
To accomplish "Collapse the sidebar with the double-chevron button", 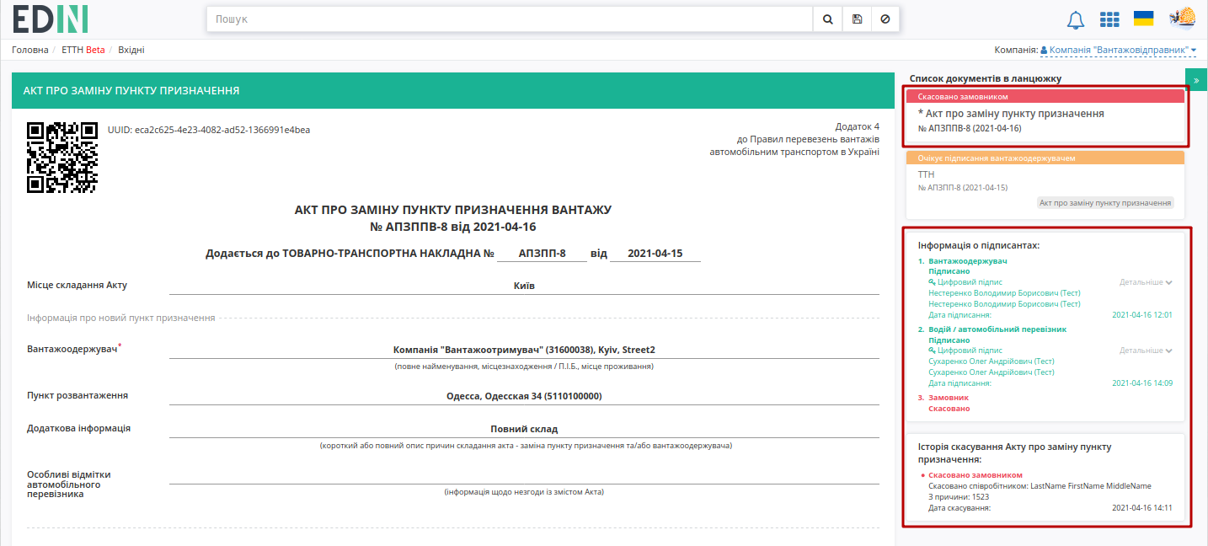I will 1196,80.
